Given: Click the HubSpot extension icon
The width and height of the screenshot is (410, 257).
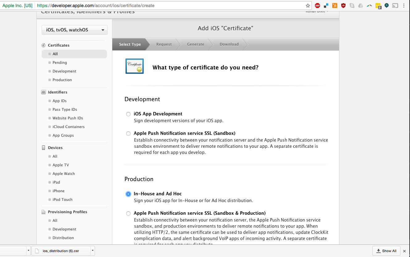Looking at the screenshot, I should pyautogui.click(x=335, y=6).
